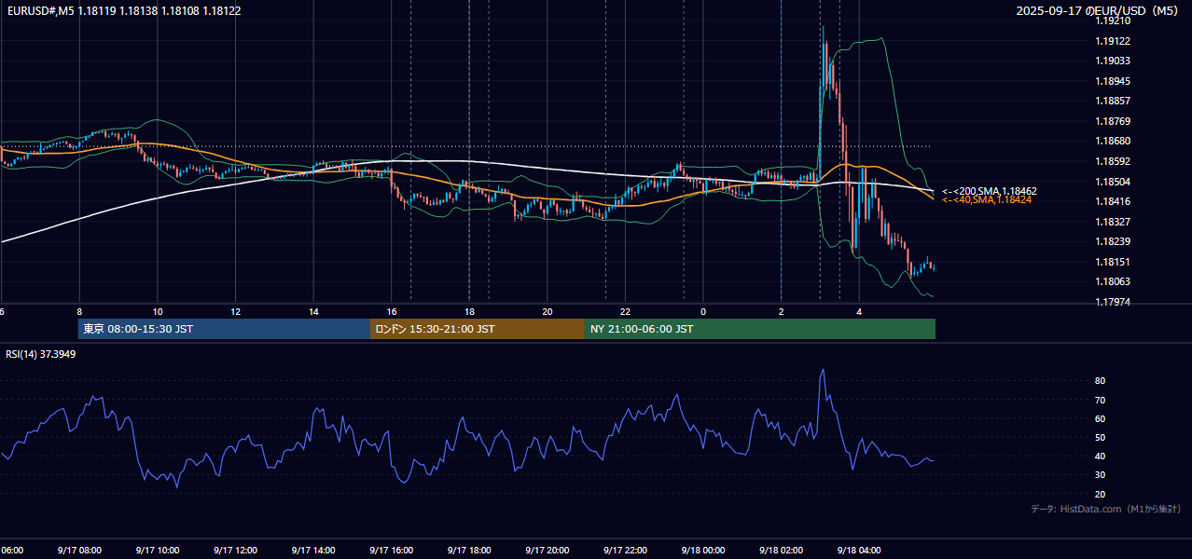Screen dimensions: 1192x559
Task: Click the 40 SMA 1.18424 line label
Action: click(x=986, y=199)
